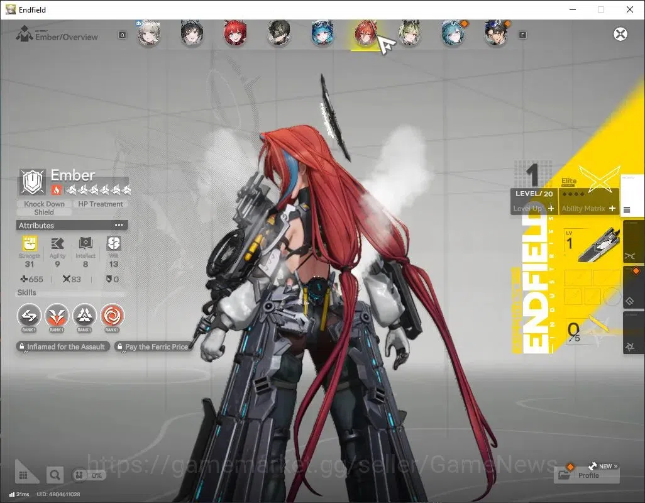The height and width of the screenshot is (503, 645).
Task: Click the Elite promotion emblem
Action: coord(599,179)
